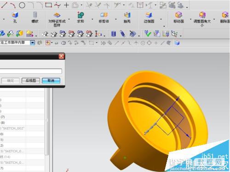Select the navigator row labeled (7)
Image resolution: width=230 pixels, height=172 pixels.
point(22,117)
